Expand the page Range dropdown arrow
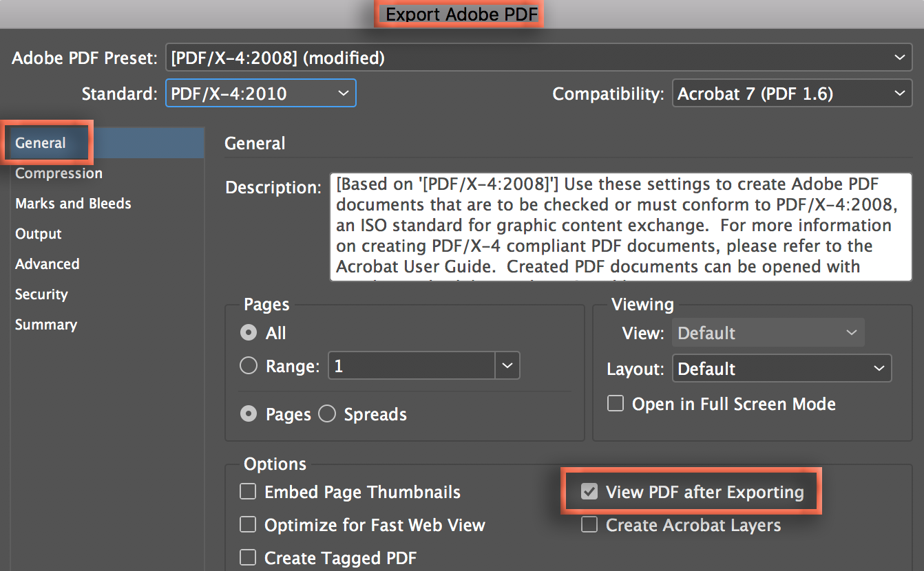924x571 pixels. click(x=507, y=366)
